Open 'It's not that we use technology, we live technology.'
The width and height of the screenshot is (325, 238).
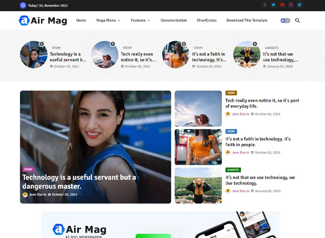(x=260, y=180)
